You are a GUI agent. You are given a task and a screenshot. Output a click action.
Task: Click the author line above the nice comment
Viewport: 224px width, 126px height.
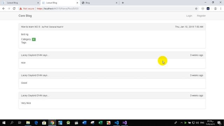coord(35,55)
